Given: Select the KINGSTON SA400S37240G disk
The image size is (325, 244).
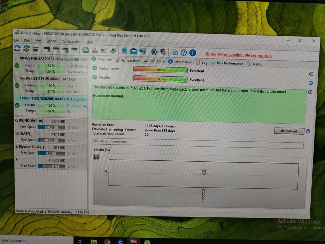Looking at the screenshot, I should point(51,65).
